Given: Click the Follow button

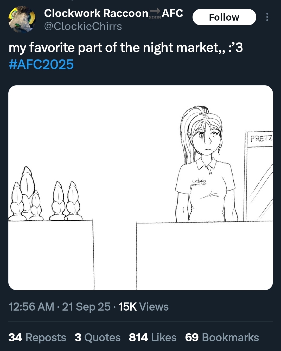Looking at the screenshot, I should (x=224, y=17).
